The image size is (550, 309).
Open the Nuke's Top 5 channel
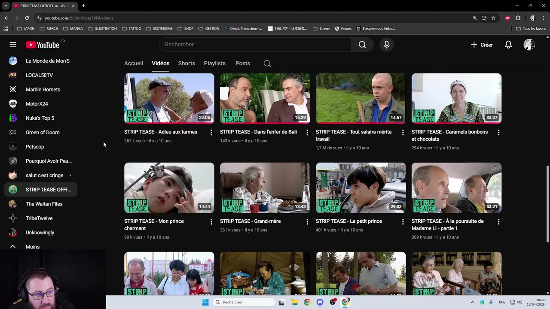click(x=41, y=118)
